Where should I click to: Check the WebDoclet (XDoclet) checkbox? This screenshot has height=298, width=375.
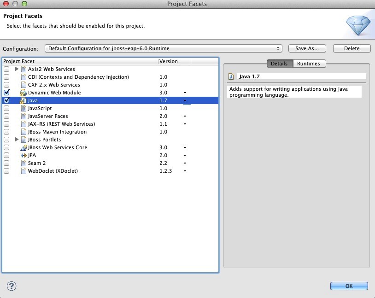(6, 171)
